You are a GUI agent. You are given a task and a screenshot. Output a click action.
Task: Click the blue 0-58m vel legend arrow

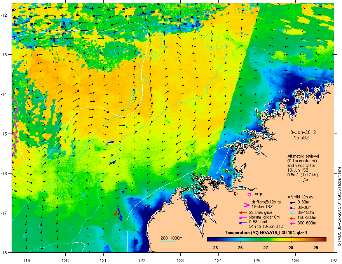(243, 223)
